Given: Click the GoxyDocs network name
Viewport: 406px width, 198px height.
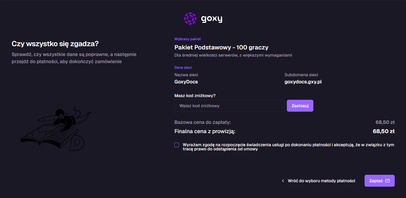Looking at the screenshot, I should click(186, 82).
